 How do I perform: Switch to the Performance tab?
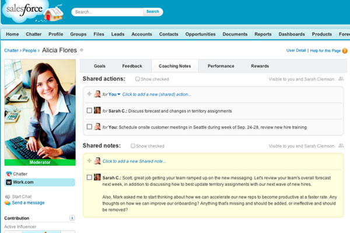click(220, 66)
